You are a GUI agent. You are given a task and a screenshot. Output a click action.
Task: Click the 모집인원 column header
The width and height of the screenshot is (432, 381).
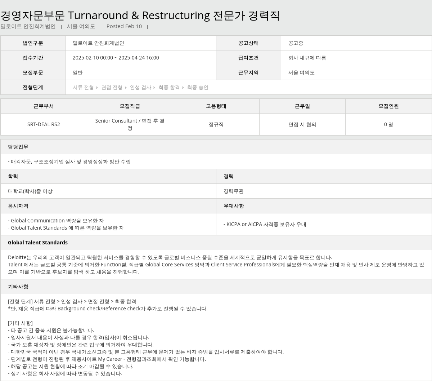(x=388, y=106)
